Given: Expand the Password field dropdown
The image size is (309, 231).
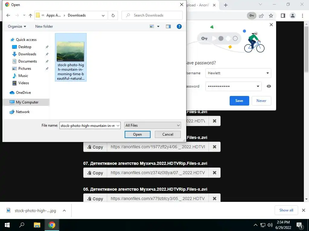Looking at the screenshot, I should coord(258,86).
